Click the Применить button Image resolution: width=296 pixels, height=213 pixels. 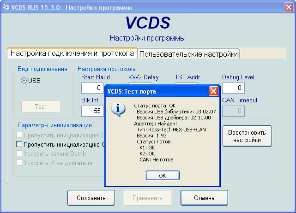[147, 198]
